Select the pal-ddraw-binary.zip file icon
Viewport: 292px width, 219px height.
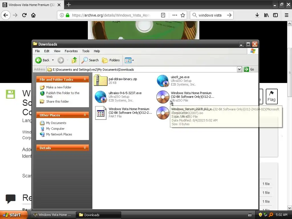point(101,80)
